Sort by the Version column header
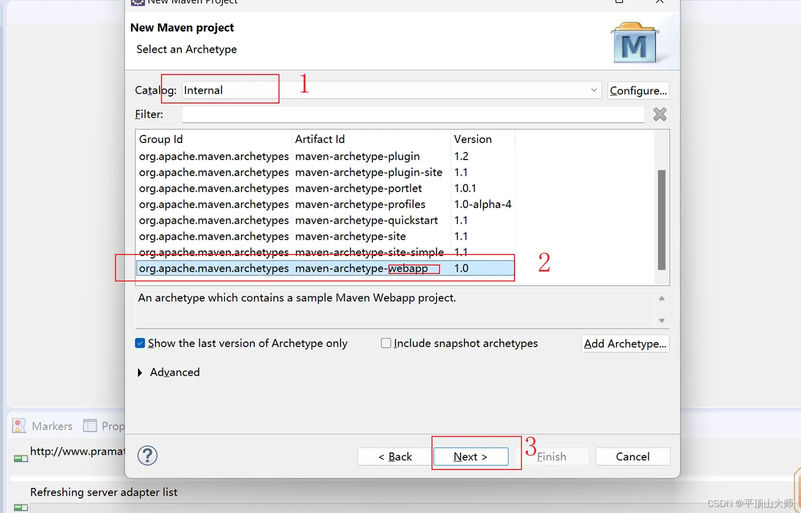 pos(483,139)
